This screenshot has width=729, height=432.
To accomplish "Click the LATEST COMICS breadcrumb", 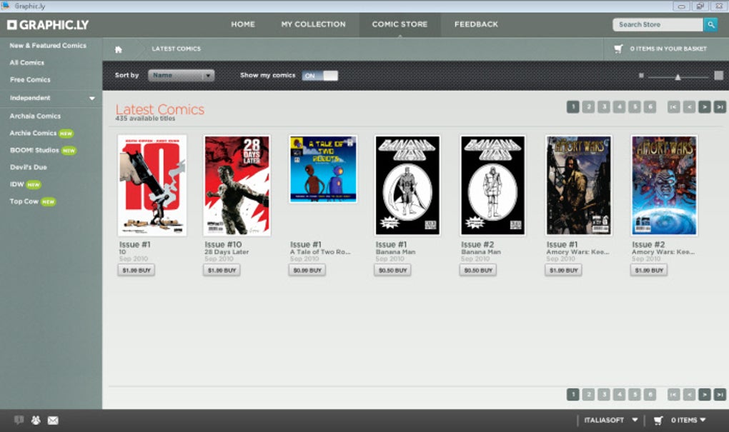I will click(177, 49).
